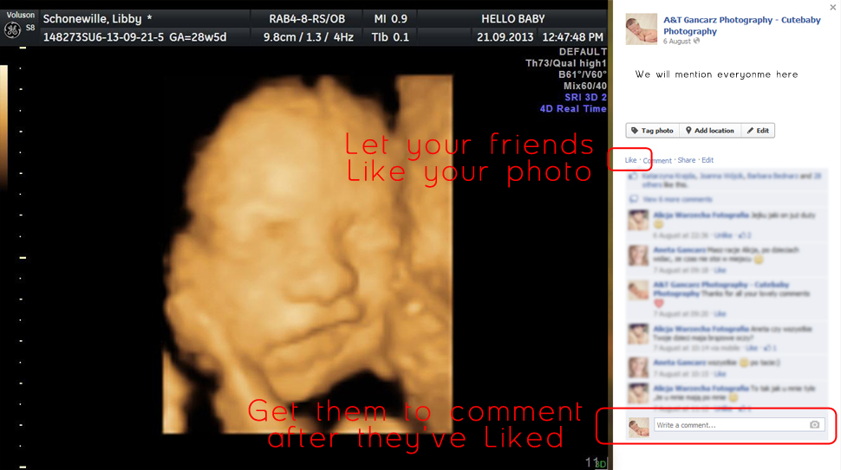Click the speech bubble icon beside View more comments
The image size is (841, 470).
click(634, 199)
